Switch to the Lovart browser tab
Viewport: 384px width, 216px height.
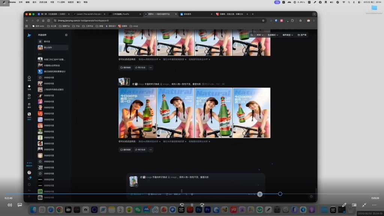click(89, 14)
